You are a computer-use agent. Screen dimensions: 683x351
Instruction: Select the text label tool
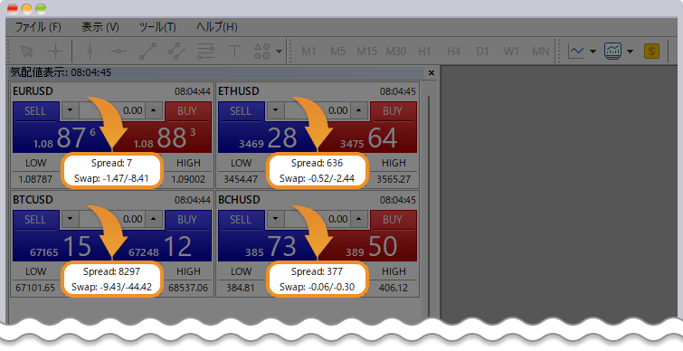(234, 52)
